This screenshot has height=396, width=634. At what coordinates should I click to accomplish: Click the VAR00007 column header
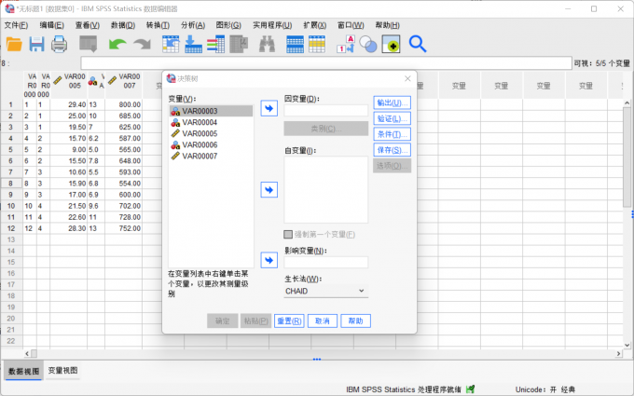[124, 85]
